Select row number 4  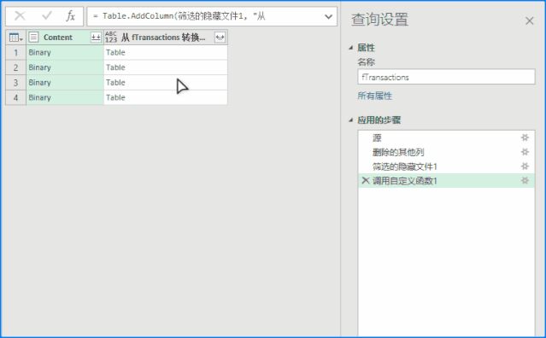(x=15, y=97)
